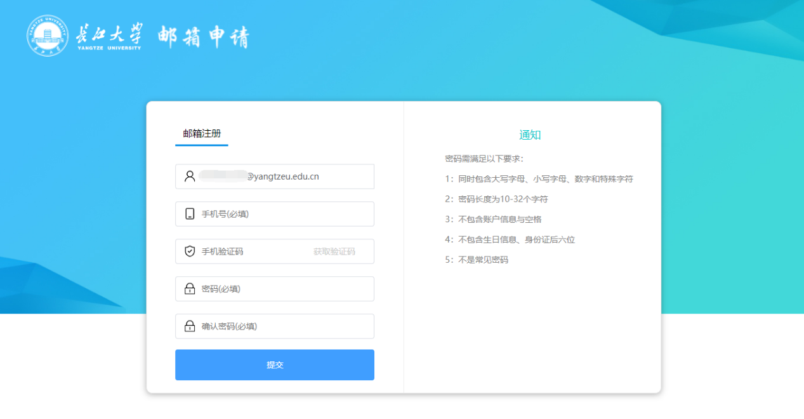Click the 获取验证码 link
804x419 pixels.
[x=334, y=251]
